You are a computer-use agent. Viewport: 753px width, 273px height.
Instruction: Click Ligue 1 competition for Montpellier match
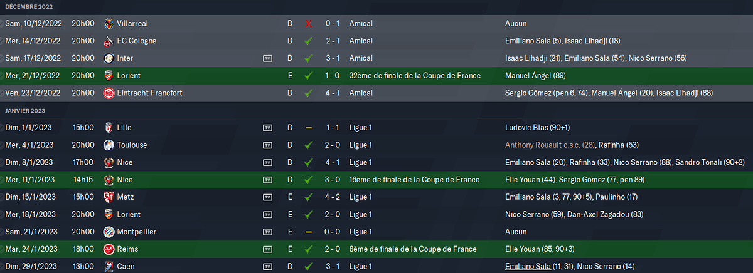point(361,232)
